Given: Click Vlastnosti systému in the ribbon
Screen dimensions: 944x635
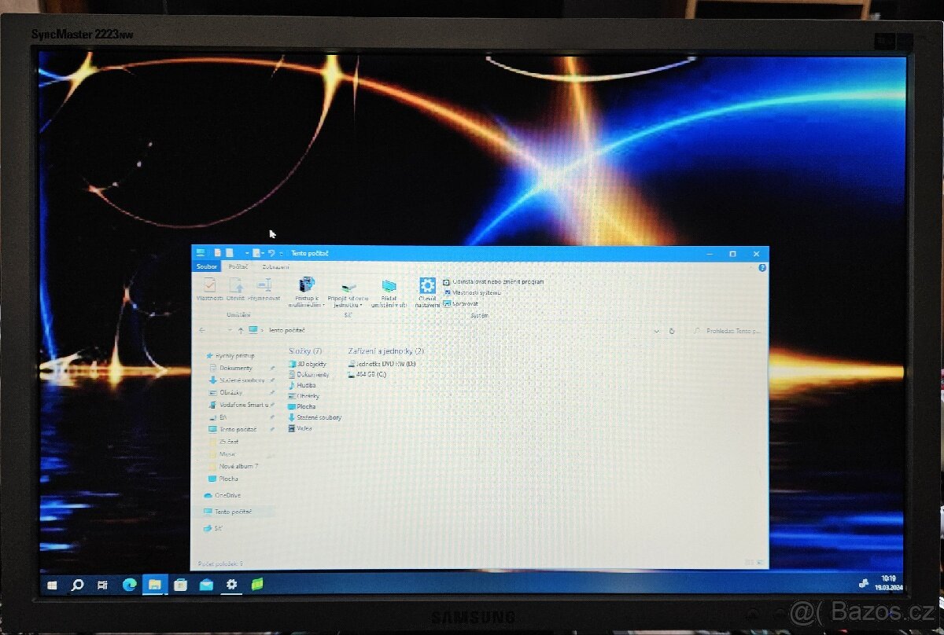Looking at the screenshot, I should [476, 292].
